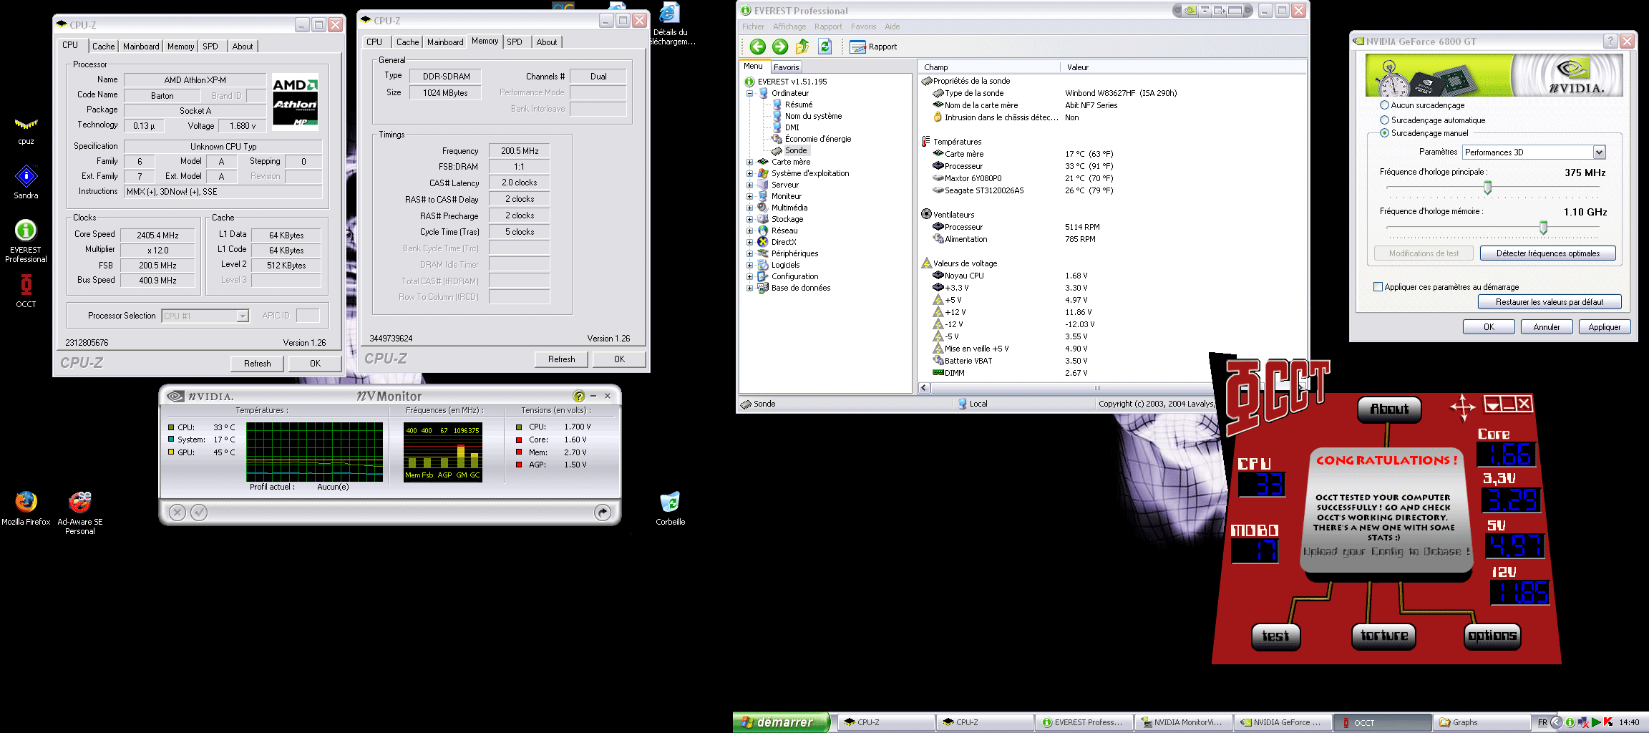Click the NVMonitor arrow icon at bottom right
Screen dimensions: 1649x733
603,513
